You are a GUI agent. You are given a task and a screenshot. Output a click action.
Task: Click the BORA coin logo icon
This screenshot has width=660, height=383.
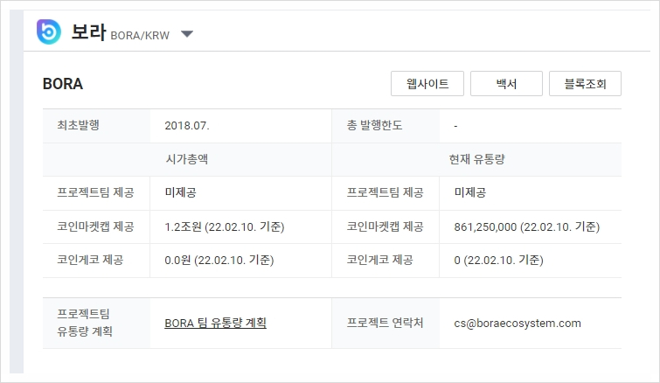49,31
